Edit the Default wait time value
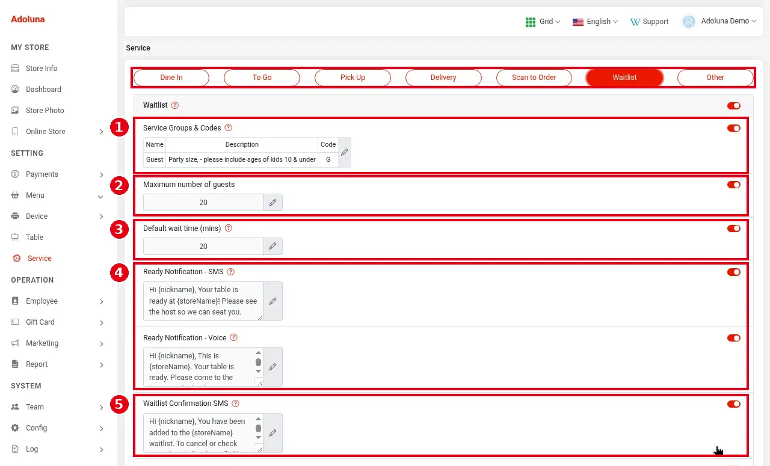Screen dimensions: 770x466 (x=273, y=246)
